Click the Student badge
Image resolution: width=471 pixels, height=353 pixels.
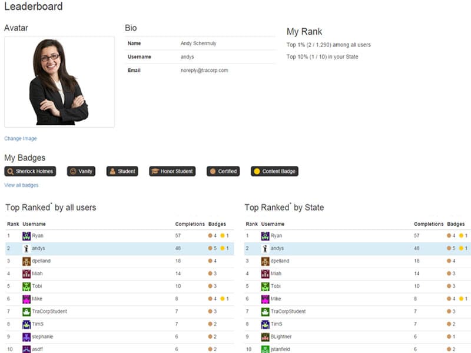(x=122, y=171)
